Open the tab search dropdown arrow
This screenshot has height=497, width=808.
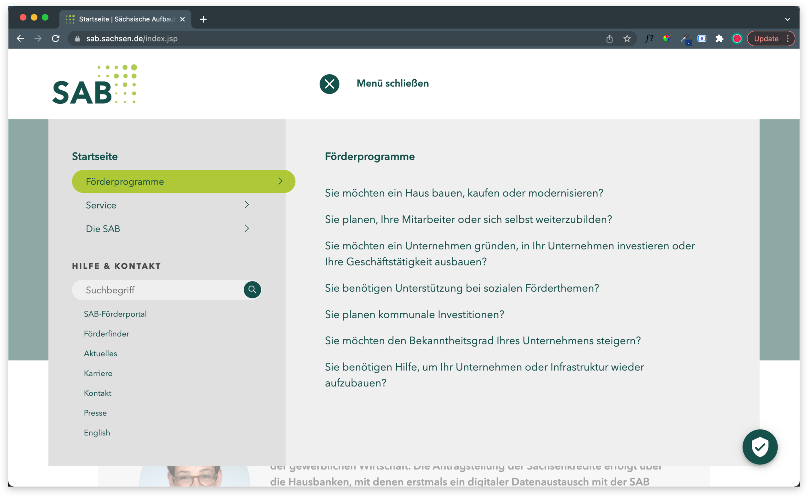[x=787, y=19]
